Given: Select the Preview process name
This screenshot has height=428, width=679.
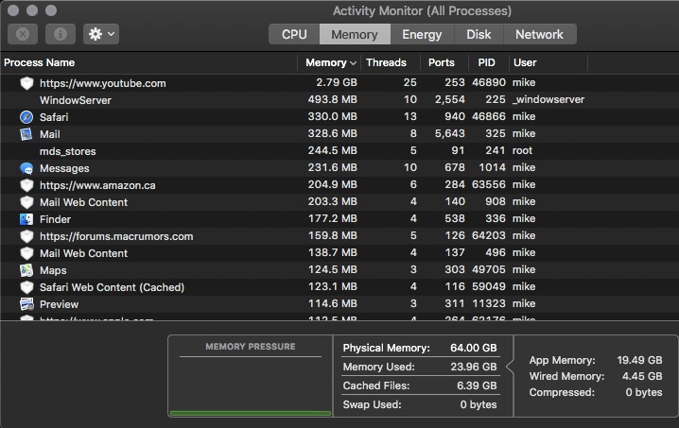Looking at the screenshot, I should coord(59,304).
